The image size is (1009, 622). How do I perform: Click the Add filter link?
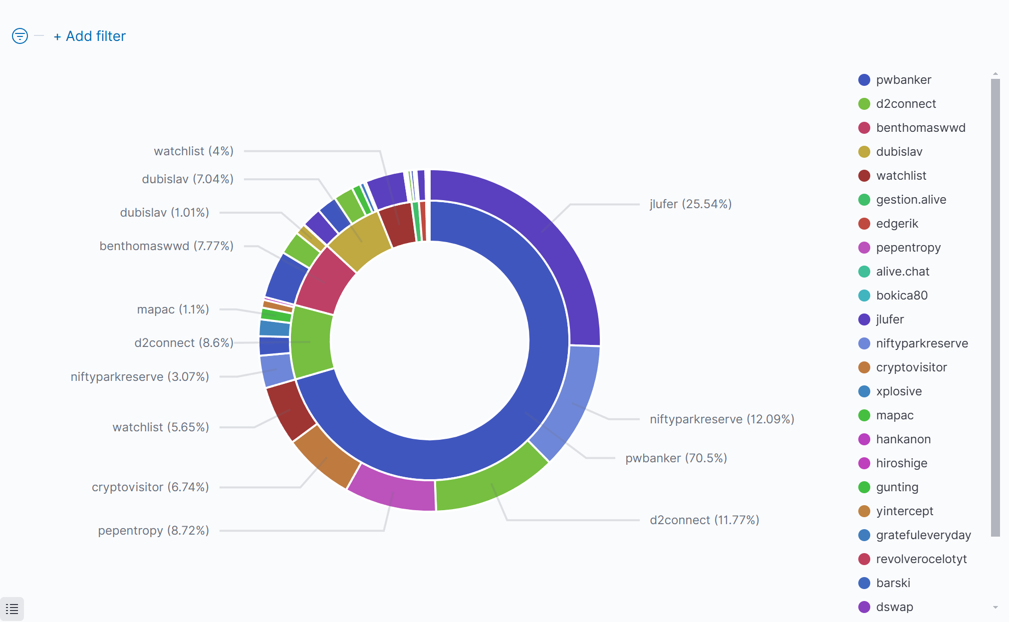click(90, 36)
